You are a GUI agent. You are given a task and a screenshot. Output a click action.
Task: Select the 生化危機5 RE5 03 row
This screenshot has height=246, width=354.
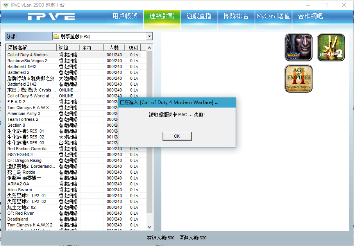[x=62, y=143]
